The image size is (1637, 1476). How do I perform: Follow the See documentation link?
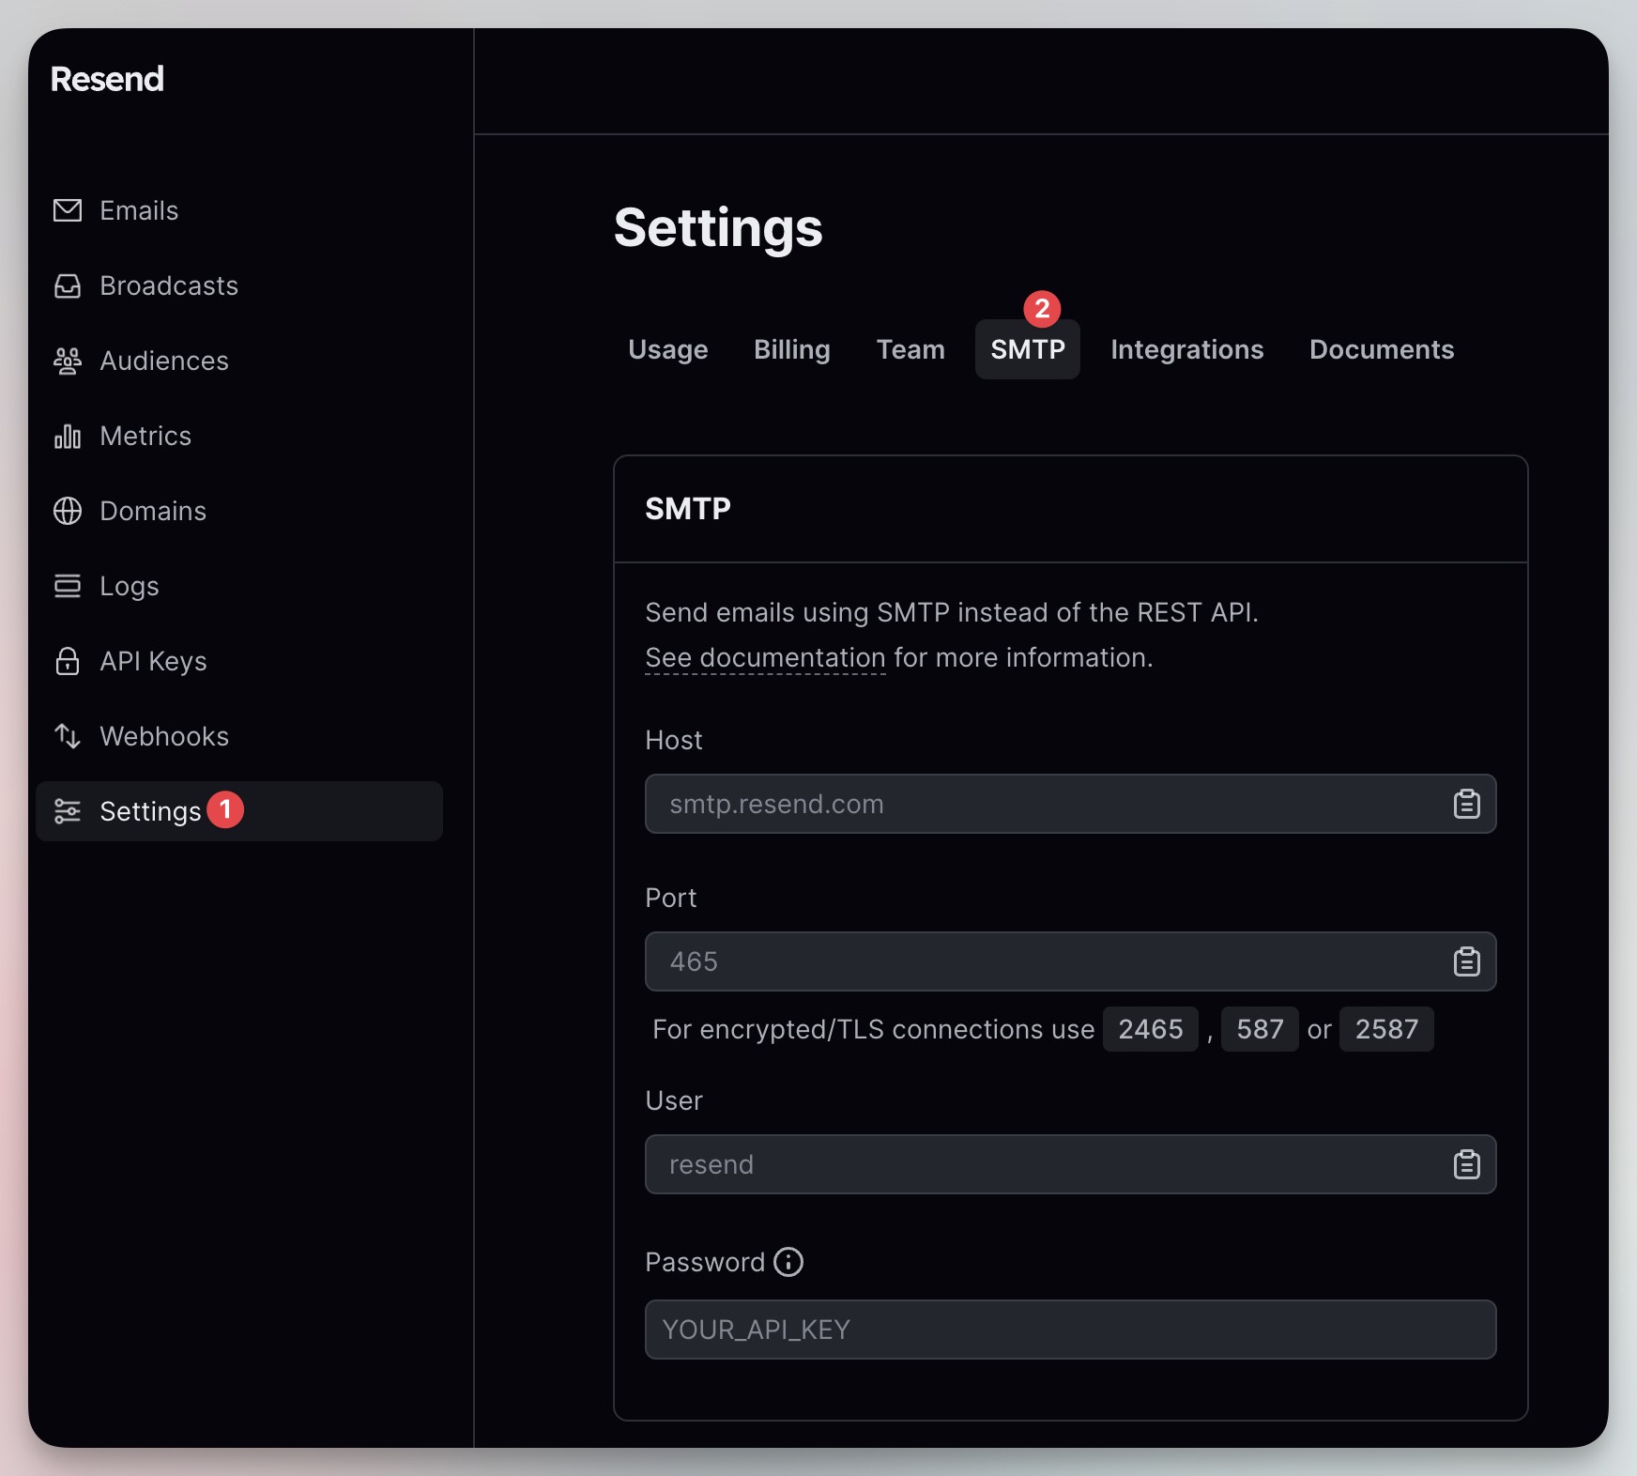765,658
